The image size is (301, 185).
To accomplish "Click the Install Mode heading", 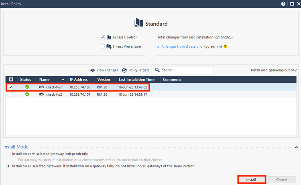I will click(16, 147).
